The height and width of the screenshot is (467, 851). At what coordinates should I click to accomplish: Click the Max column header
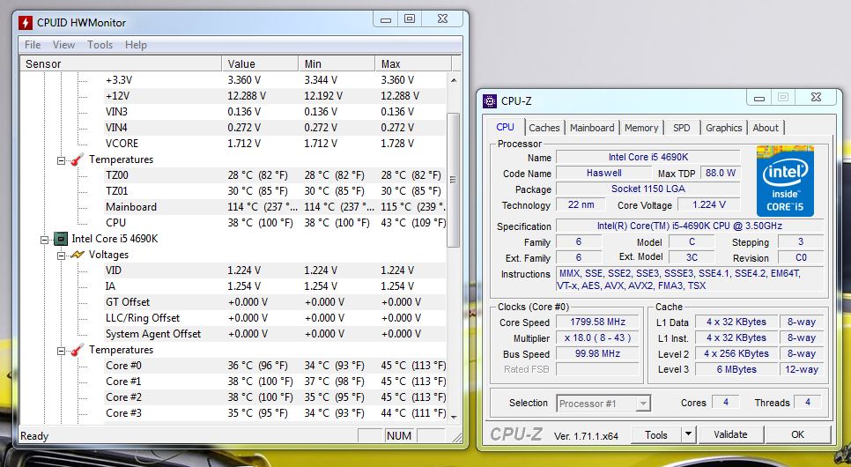coord(412,63)
